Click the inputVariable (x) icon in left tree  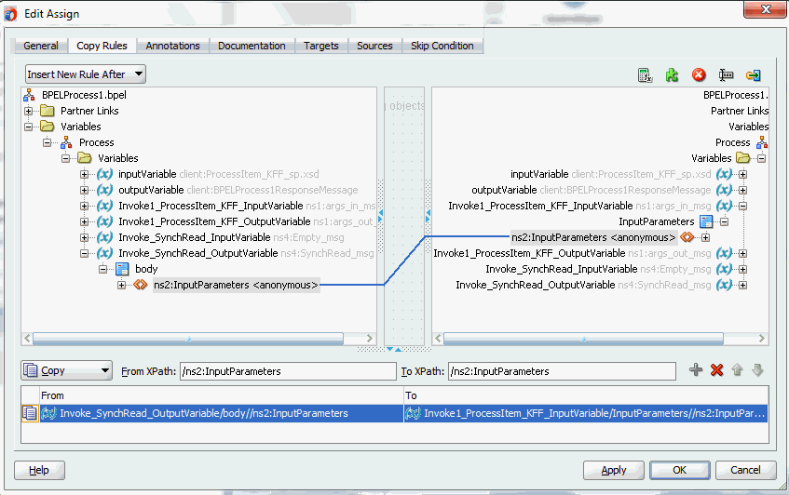[x=104, y=174]
